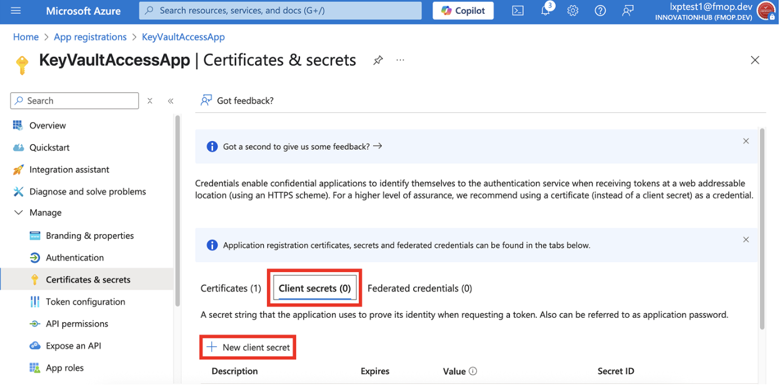Viewport: 780px width, 387px height.
Task: Dismiss the application registration info banner
Action: click(746, 240)
